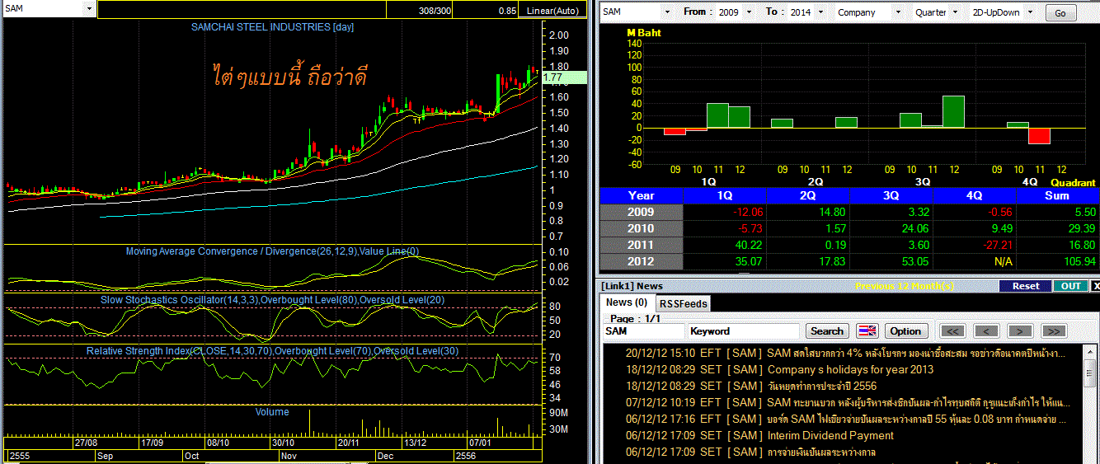
Task: Open the Quarter period dropdown
Action: [x=955, y=12]
